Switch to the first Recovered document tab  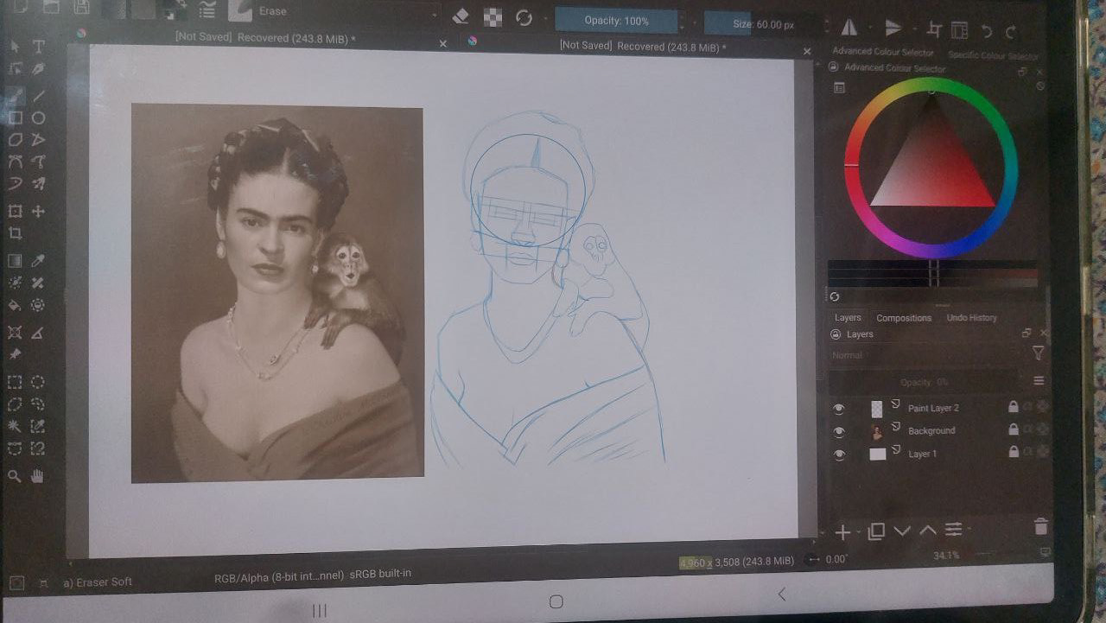pyautogui.click(x=265, y=39)
